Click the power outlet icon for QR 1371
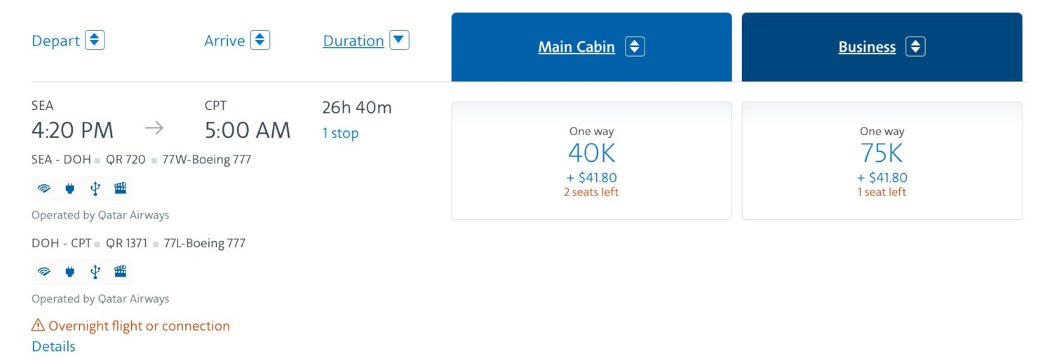This screenshot has width=1052, height=360. coord(69,272)
